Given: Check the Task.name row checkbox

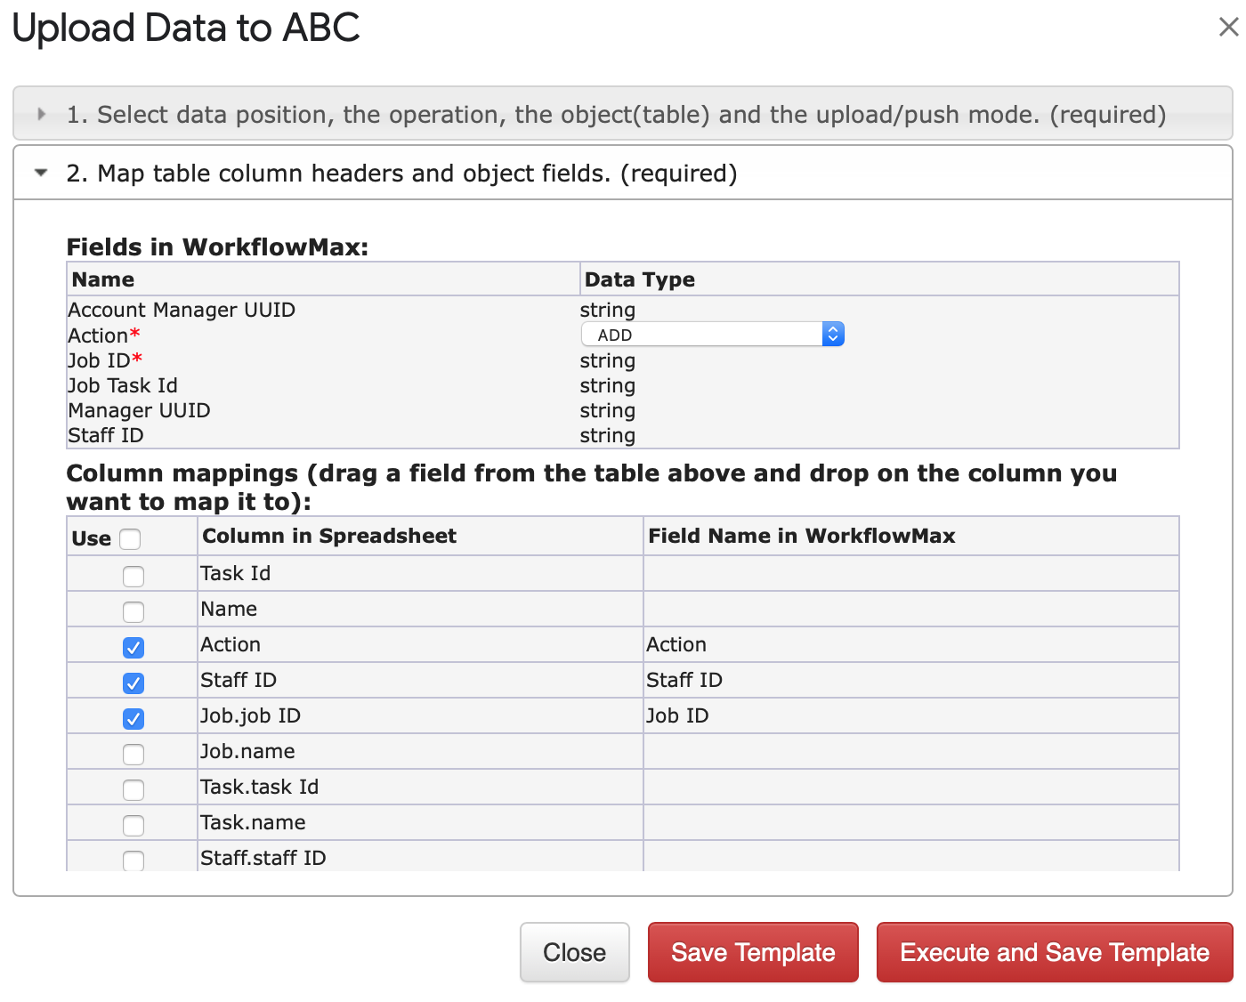Looking at the screenshot, I should (x=133, y=825).
